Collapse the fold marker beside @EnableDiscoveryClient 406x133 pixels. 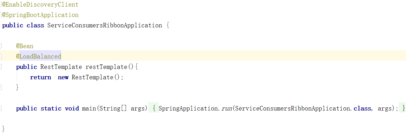point(1,5)
